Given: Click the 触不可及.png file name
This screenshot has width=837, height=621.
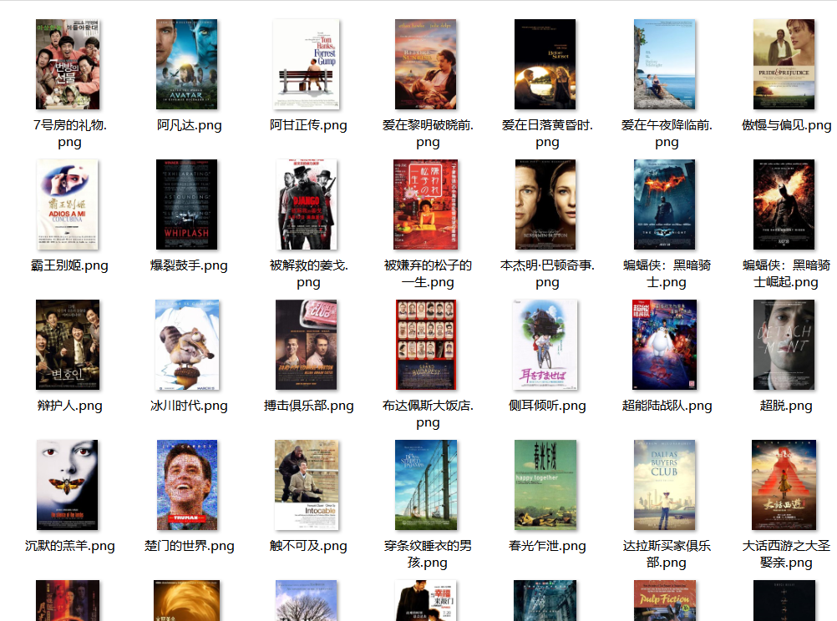Looking at the screenshot, I should tap(308, 546).
